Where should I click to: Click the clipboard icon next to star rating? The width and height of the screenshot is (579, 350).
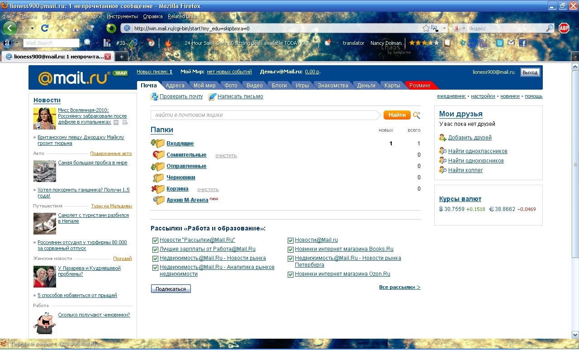click(x=447, y=43)
